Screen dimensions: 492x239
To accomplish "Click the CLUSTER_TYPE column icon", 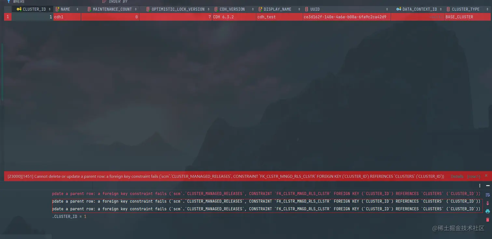I will click(x=448, y=9).
